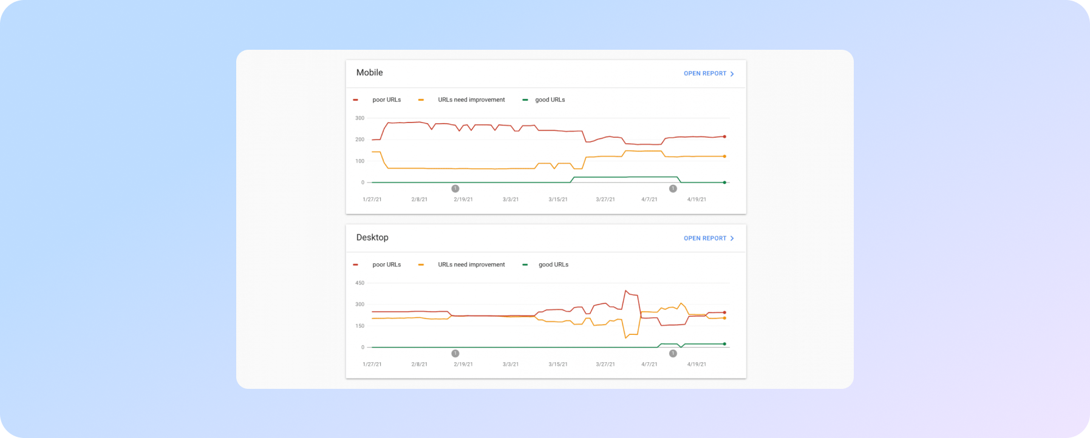
Task: Click the chevron arrow beside Mobile's Open Report
Action: pyautogui.click(x=732, y=74)
